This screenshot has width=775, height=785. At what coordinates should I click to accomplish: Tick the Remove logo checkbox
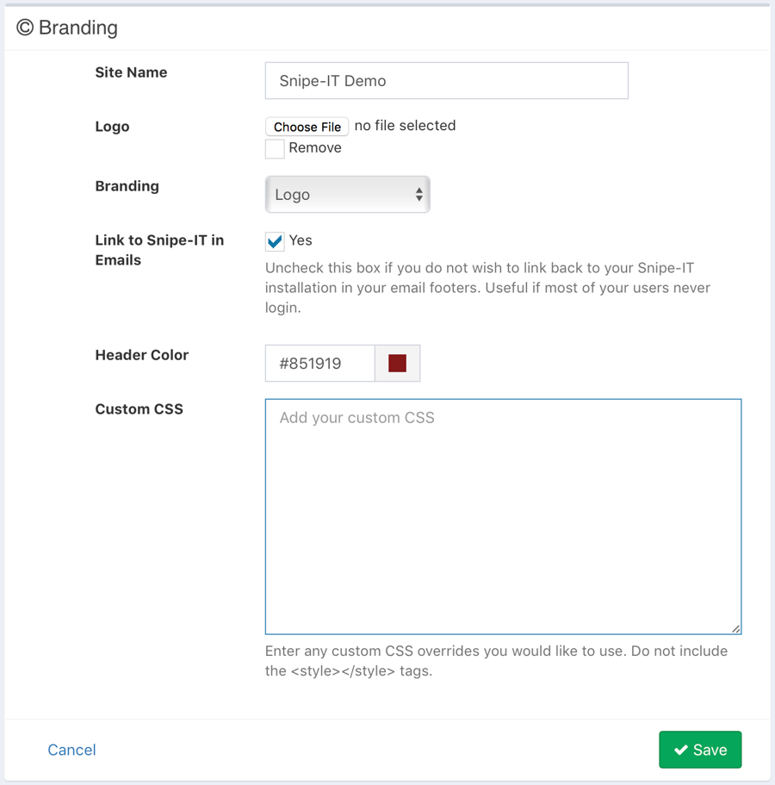(275, 148)
